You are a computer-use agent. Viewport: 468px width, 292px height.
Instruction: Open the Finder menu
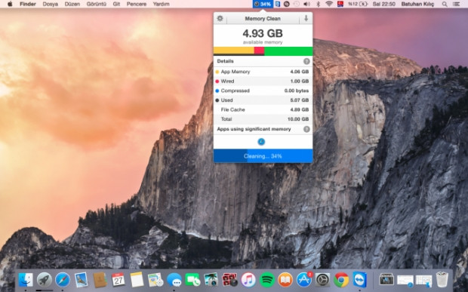pyautogui.click(x=28, y=5)
